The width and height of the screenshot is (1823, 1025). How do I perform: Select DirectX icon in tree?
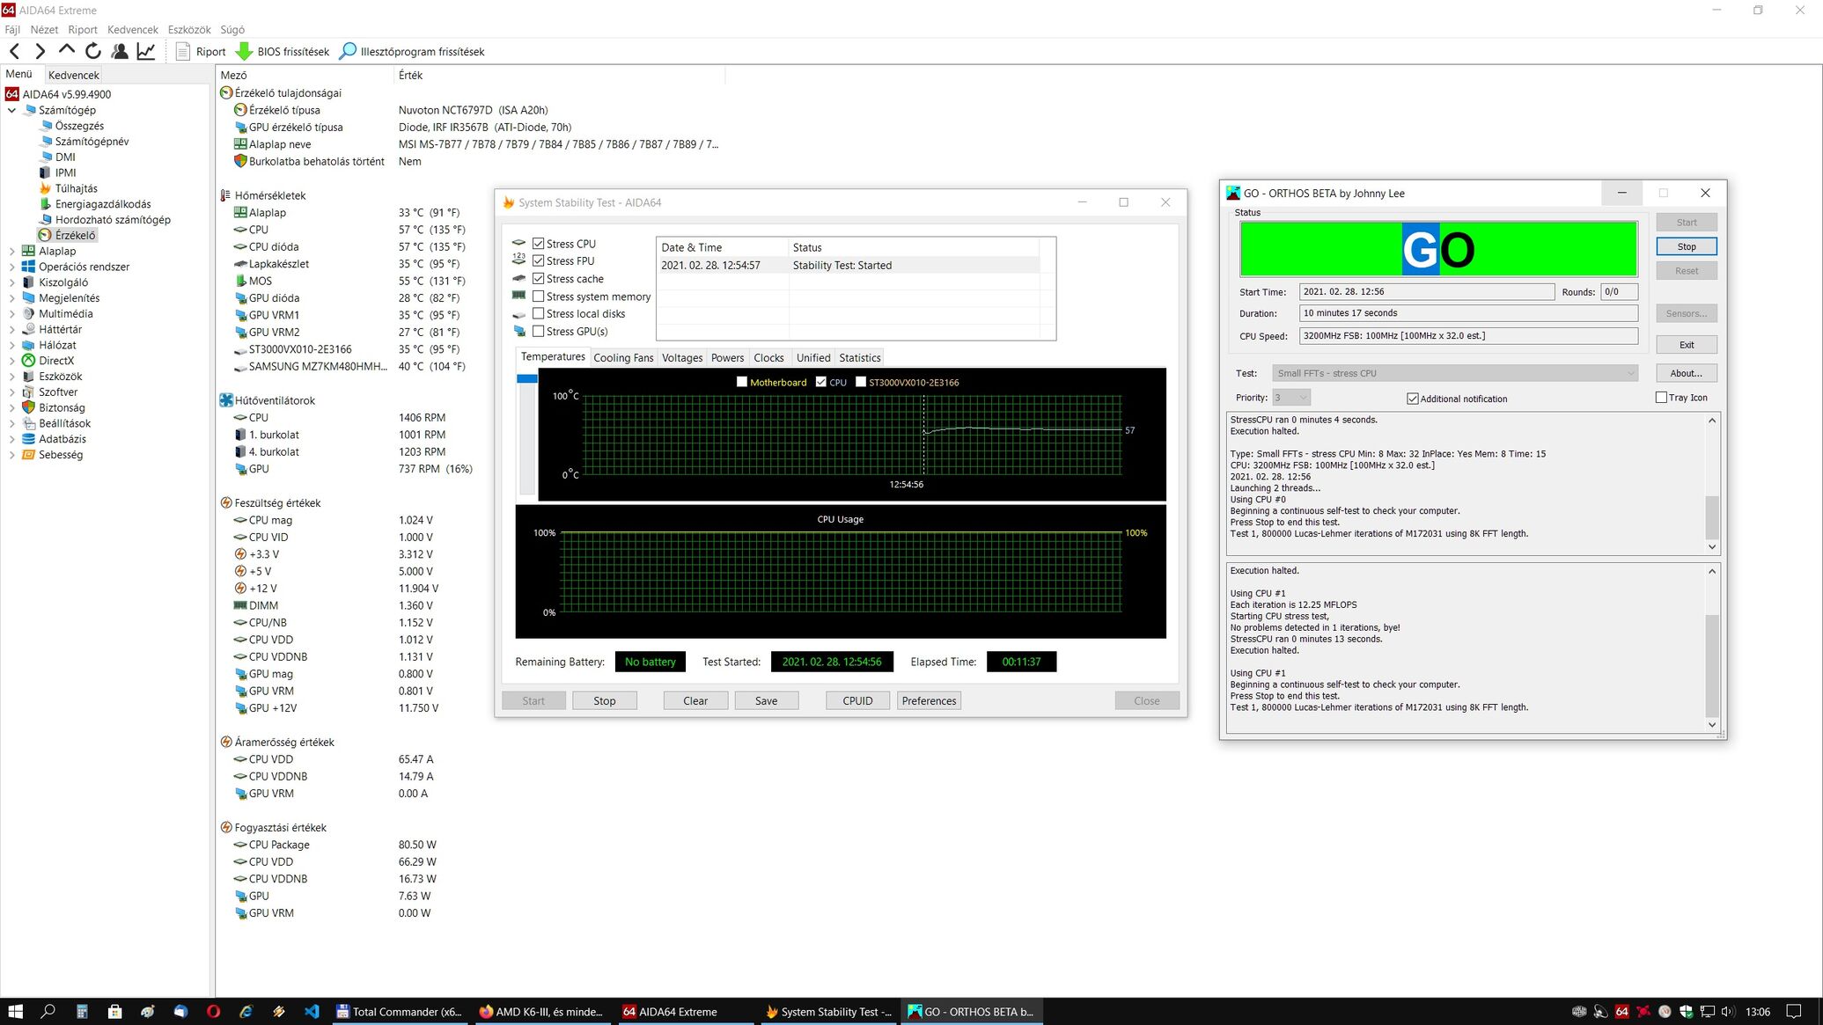pos(28,361)
